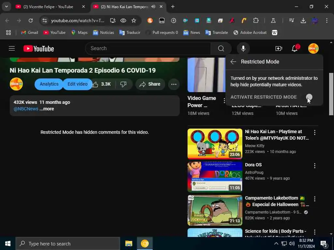
Task: Toggle Activate Restricted Mode switch
Action: tap(309, 97)
